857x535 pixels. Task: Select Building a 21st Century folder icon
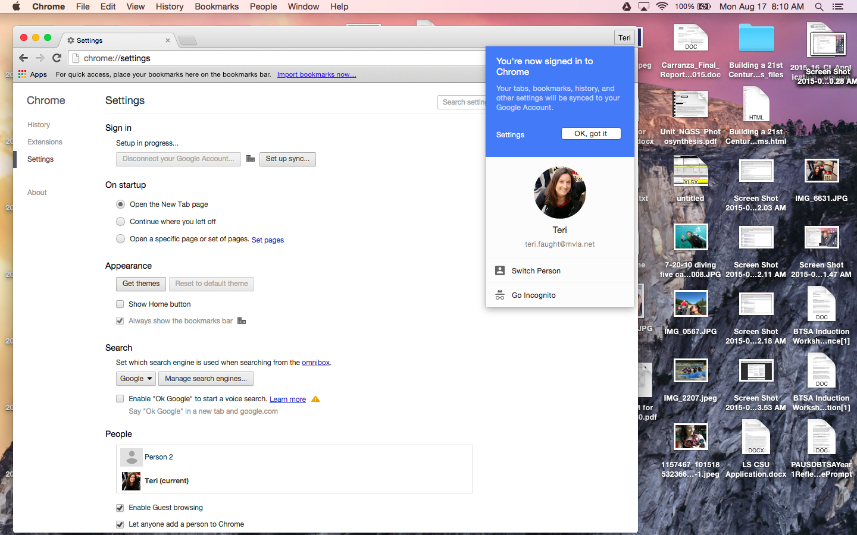click(756, 39)
